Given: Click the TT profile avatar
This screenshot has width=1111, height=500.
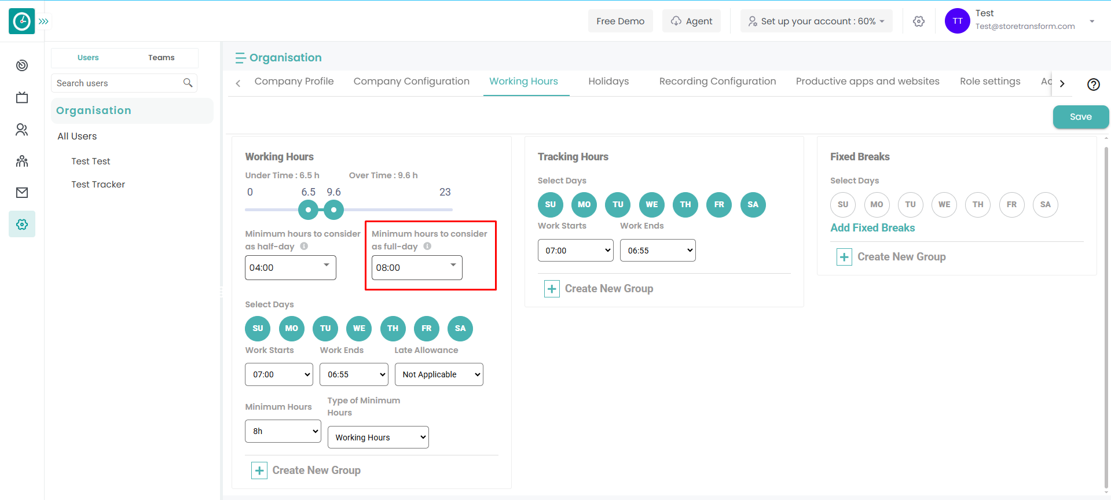Looking at the screenshot, I should point(958,21).
